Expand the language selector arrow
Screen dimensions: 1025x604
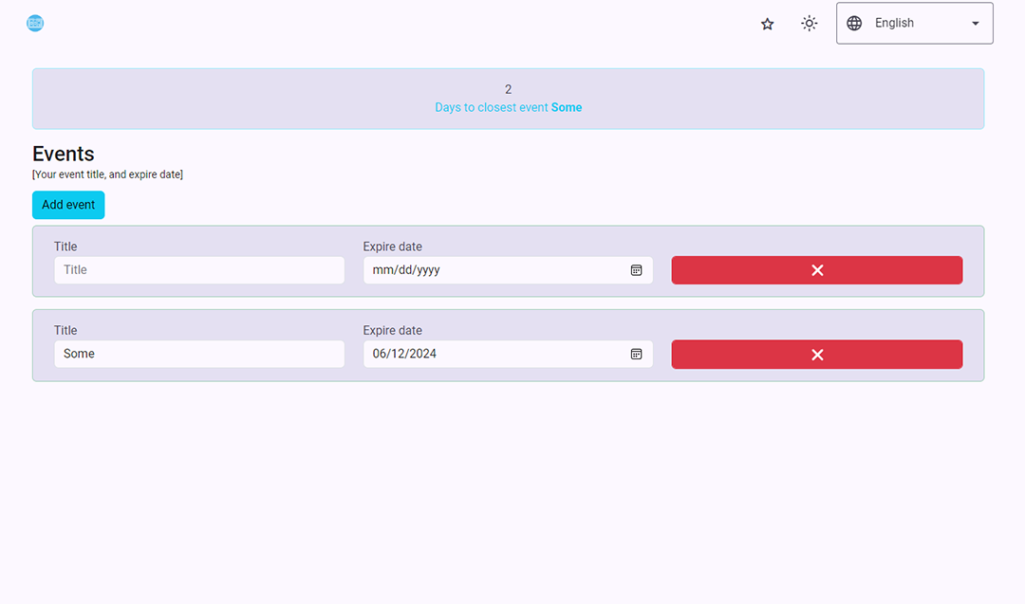point(975,24)
